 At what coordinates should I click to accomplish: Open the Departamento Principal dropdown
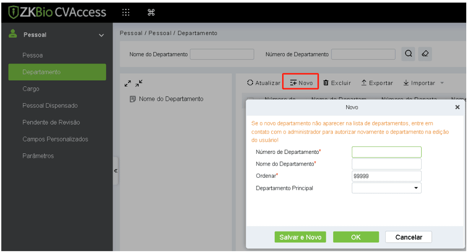(x=387, y=188)
